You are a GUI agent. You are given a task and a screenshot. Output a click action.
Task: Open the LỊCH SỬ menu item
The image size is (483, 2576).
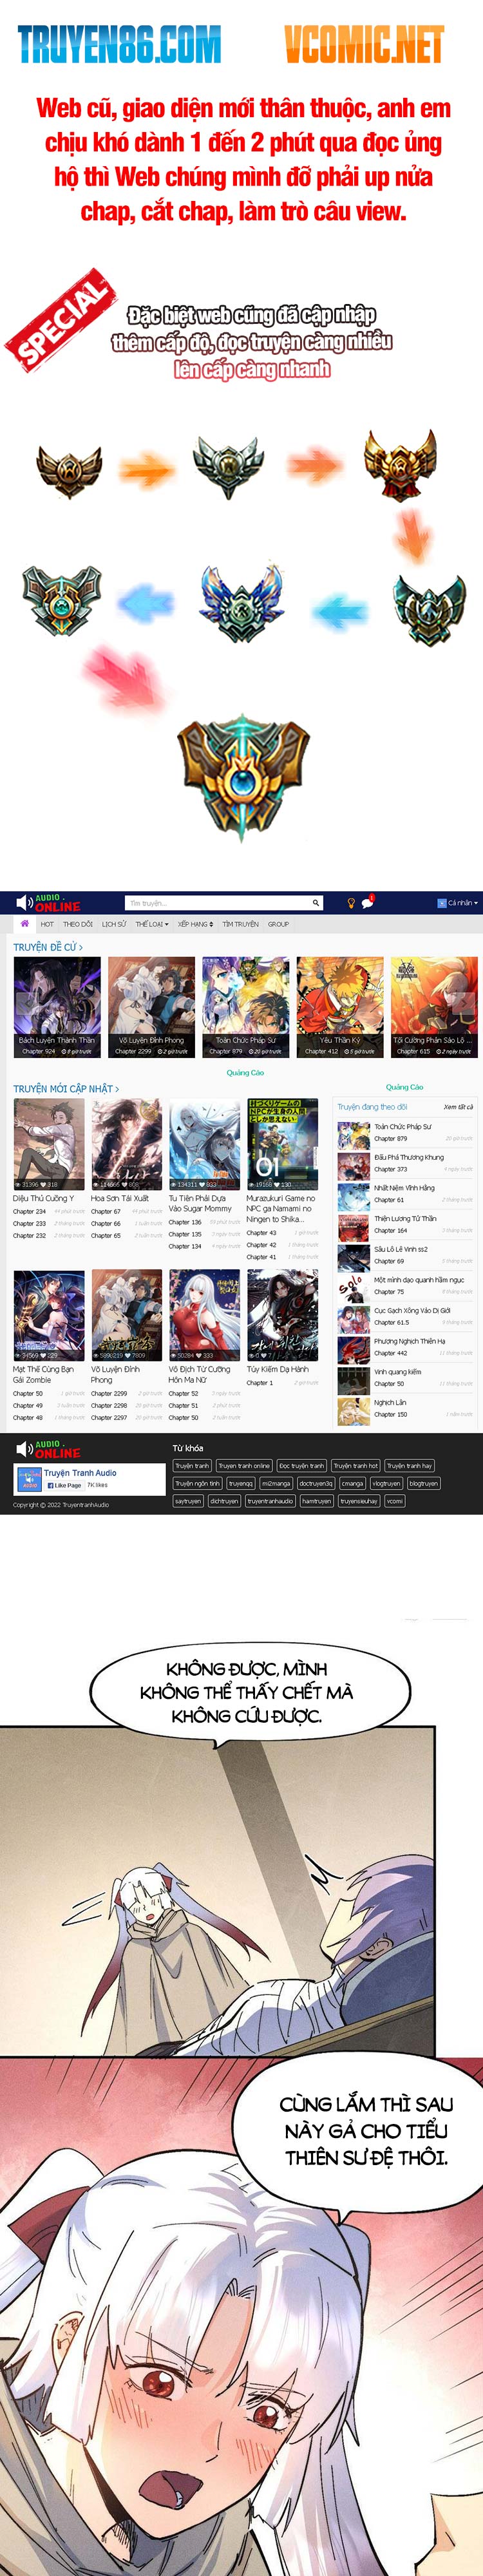click(x=114, y=924)
